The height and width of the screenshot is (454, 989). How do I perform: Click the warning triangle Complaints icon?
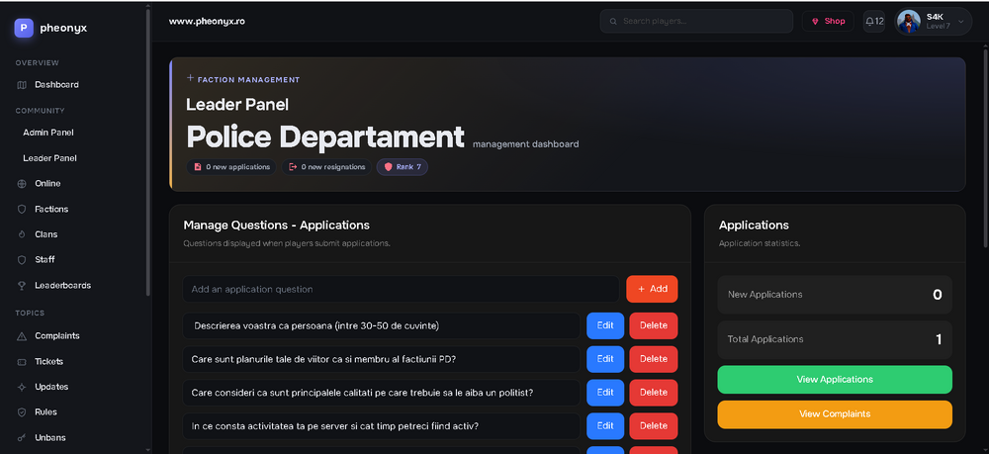[22, 336]
